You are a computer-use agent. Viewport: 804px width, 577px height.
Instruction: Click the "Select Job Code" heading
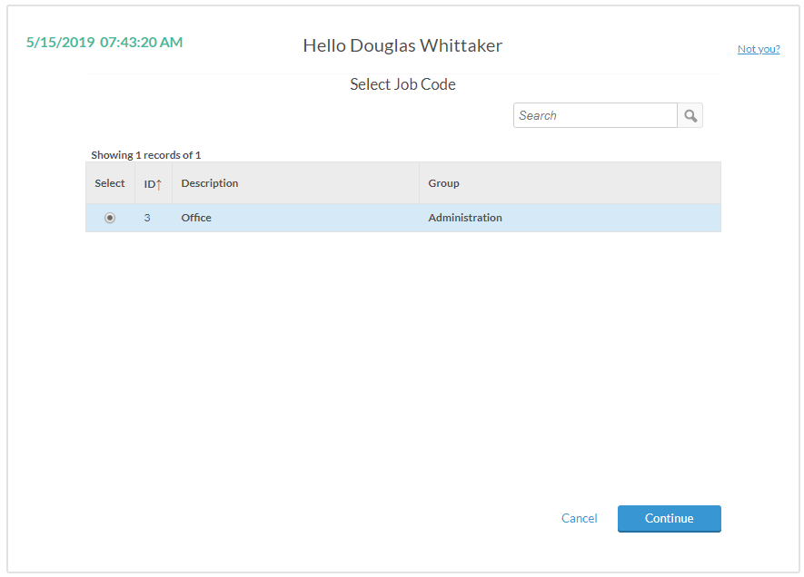pos(402,84)
